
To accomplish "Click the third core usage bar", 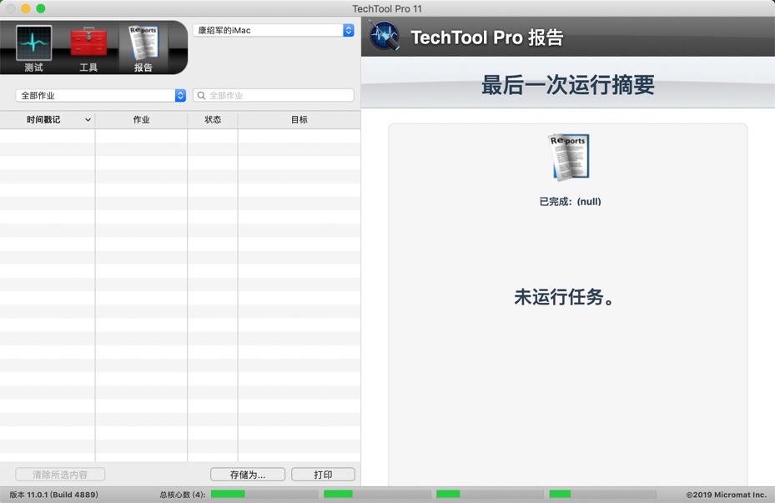I will (490, 494).
